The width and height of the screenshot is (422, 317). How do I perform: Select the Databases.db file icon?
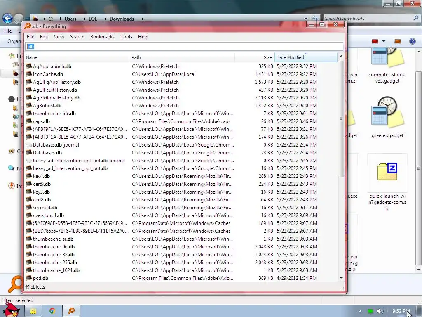28,153
